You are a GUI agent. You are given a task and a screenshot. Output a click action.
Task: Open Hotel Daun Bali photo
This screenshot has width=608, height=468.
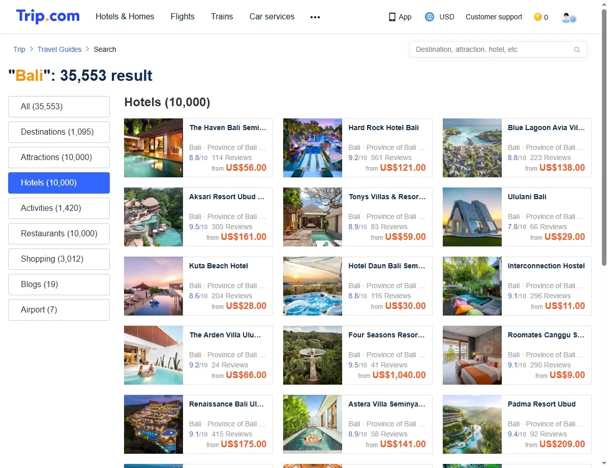313,286
